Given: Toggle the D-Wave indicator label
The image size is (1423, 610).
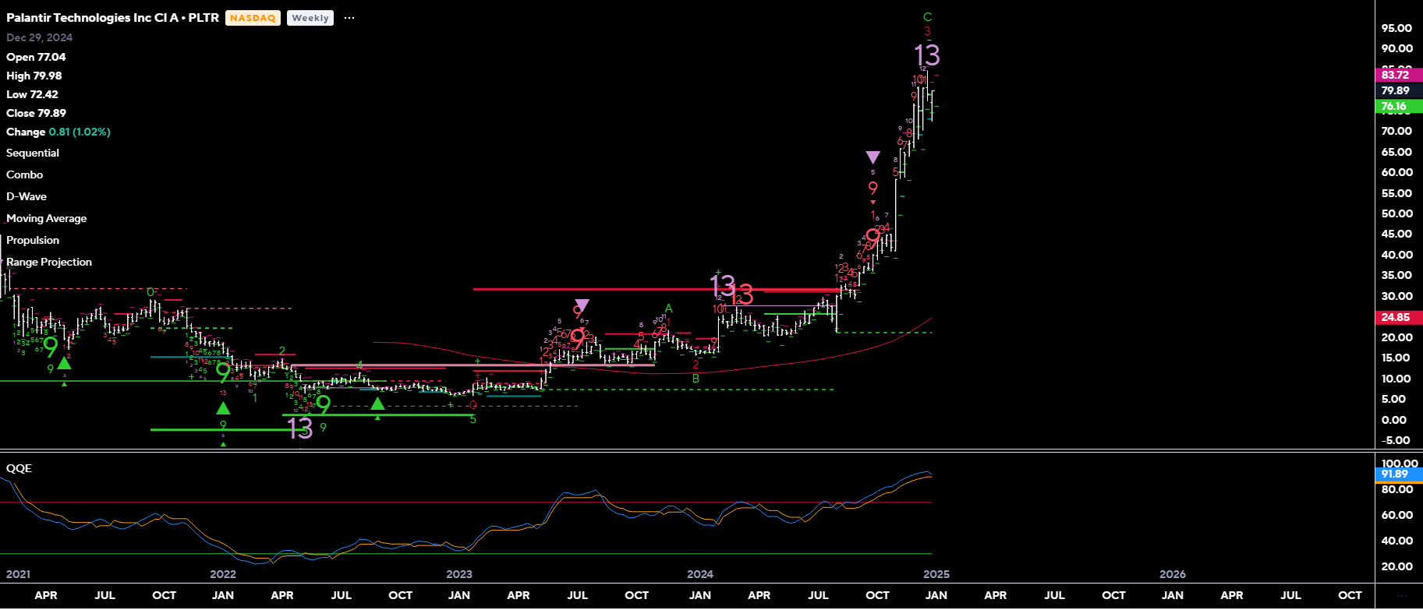Looking at the screenshot, I should [27, 197].
